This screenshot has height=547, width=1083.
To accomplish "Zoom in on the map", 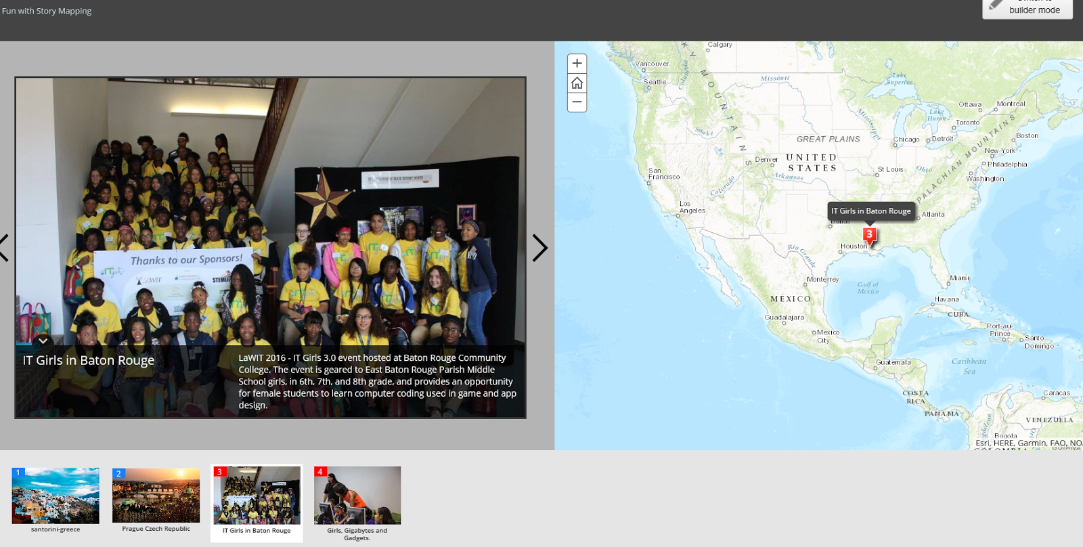I will point(577,64).
